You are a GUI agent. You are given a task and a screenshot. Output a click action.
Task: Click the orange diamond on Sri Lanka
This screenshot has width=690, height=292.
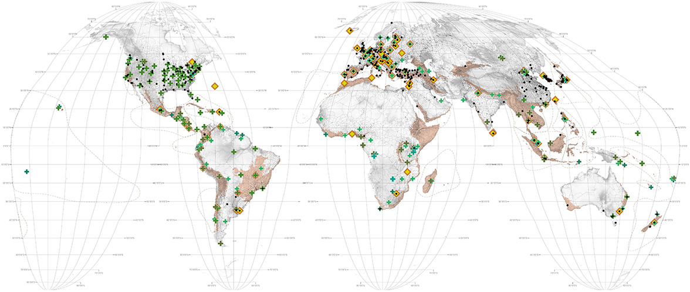point(493,132)
